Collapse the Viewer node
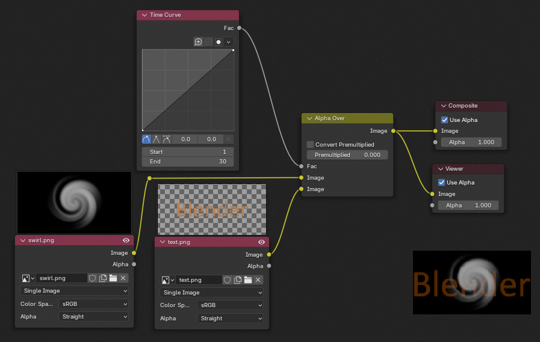The image size is (540, 342). coord(440,169)
